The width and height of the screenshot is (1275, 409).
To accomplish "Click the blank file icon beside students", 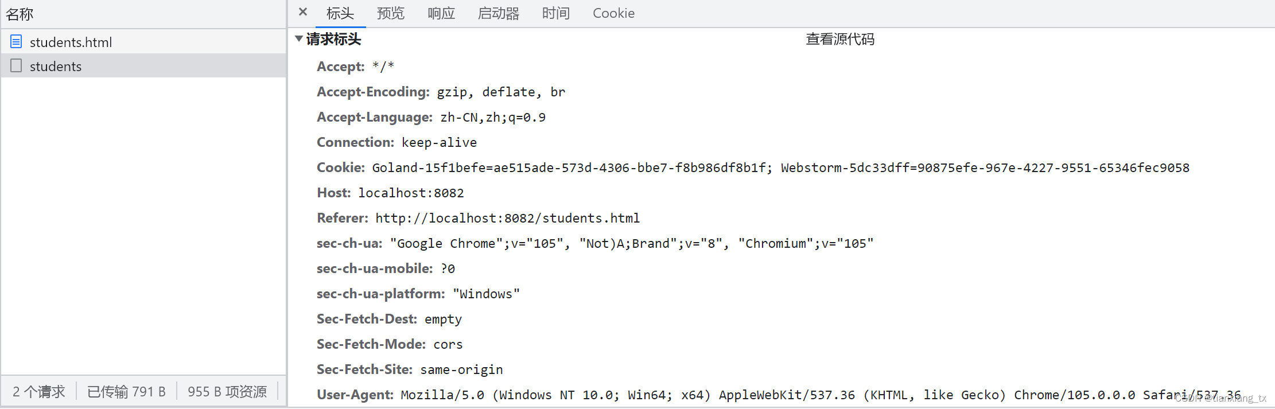I will [x=16, y=65].
